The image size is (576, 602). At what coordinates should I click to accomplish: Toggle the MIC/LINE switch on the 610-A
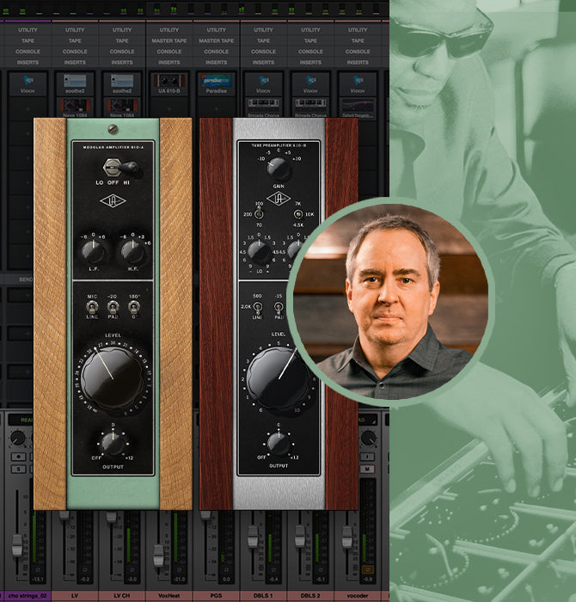tap(92, 308)
